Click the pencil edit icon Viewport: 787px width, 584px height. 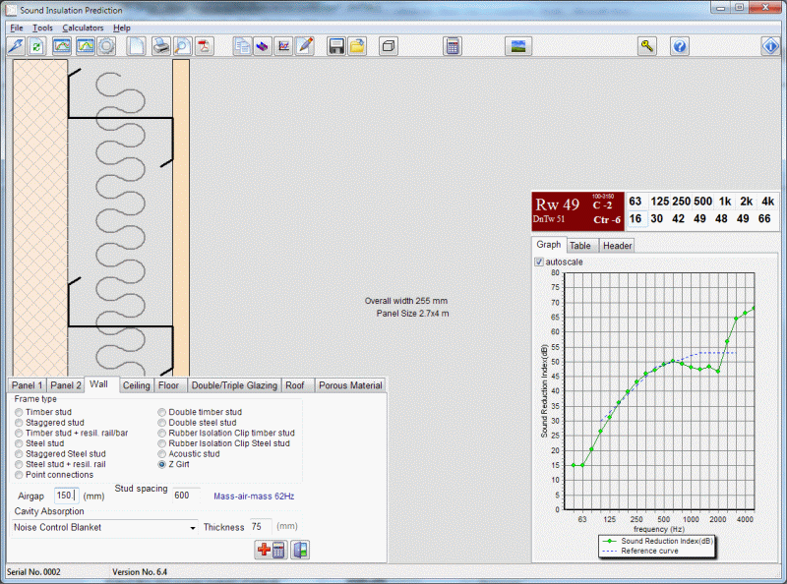click(x=305, y=46)
